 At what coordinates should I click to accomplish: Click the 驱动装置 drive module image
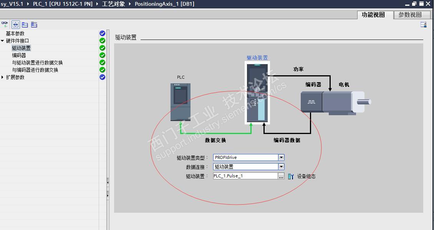pos(257,93)
